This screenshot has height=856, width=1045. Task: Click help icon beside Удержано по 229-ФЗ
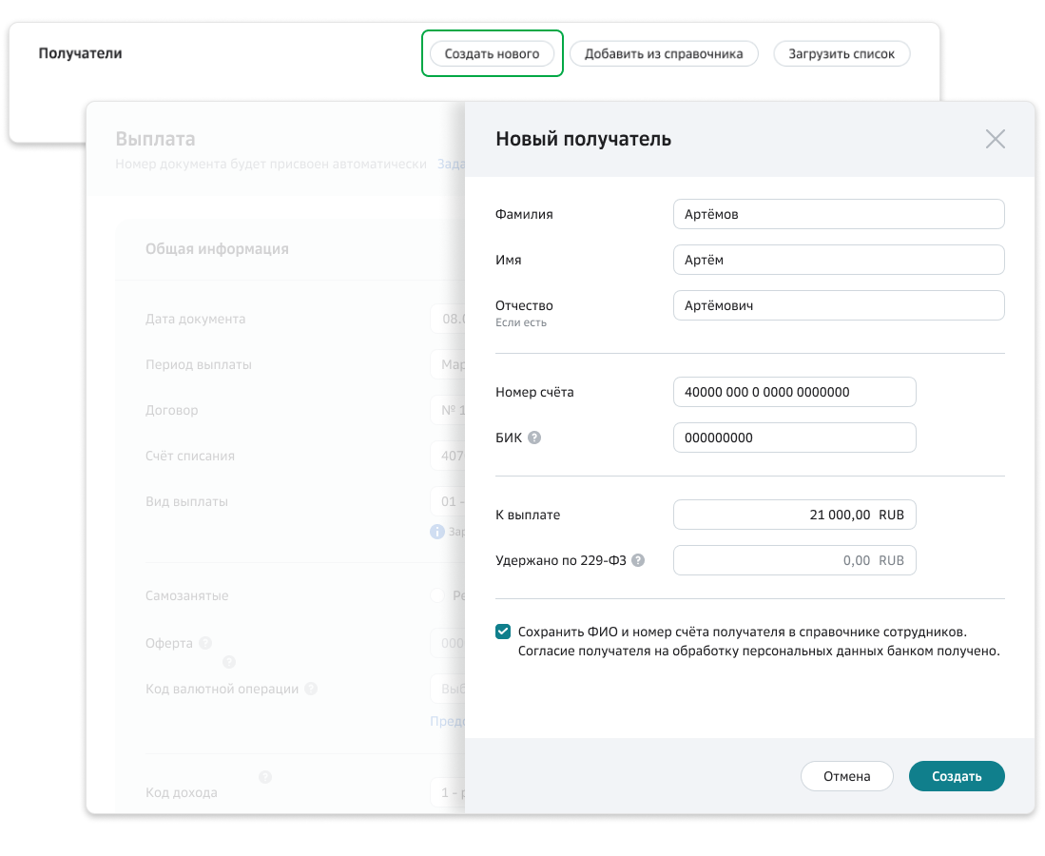click(638, 560)
